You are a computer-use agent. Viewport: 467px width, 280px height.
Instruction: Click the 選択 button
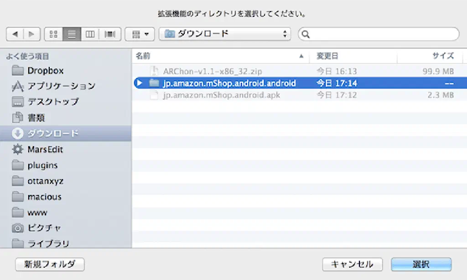421,264
